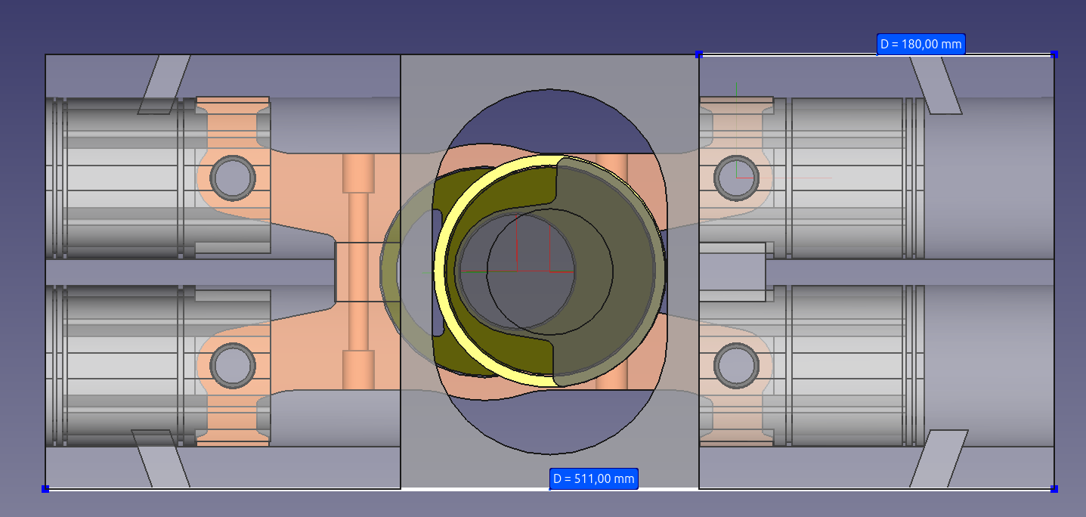Select the bottom-left blue dimension handle
The image size is (1086, 517).
[x=45, y=489]
